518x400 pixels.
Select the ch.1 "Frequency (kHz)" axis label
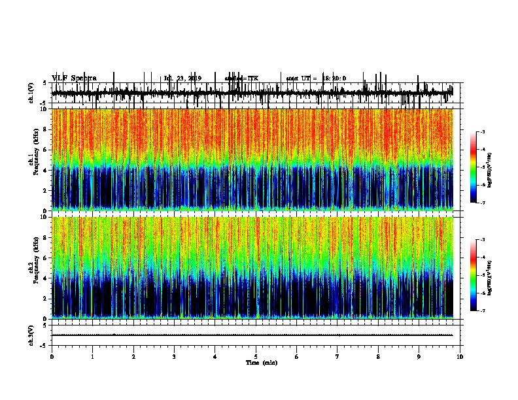coord(36,152)
